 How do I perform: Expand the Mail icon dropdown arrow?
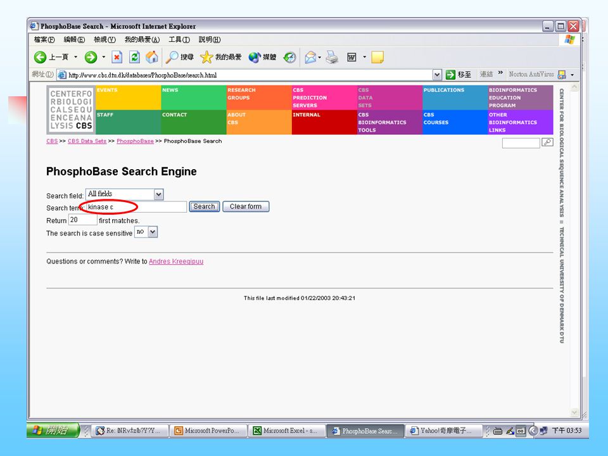pyautogui.click(x=319, y=58)
